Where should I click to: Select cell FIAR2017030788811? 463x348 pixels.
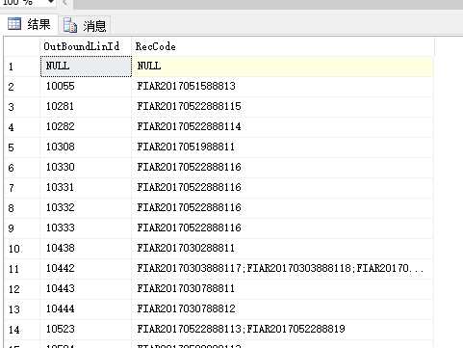(282, 289)
